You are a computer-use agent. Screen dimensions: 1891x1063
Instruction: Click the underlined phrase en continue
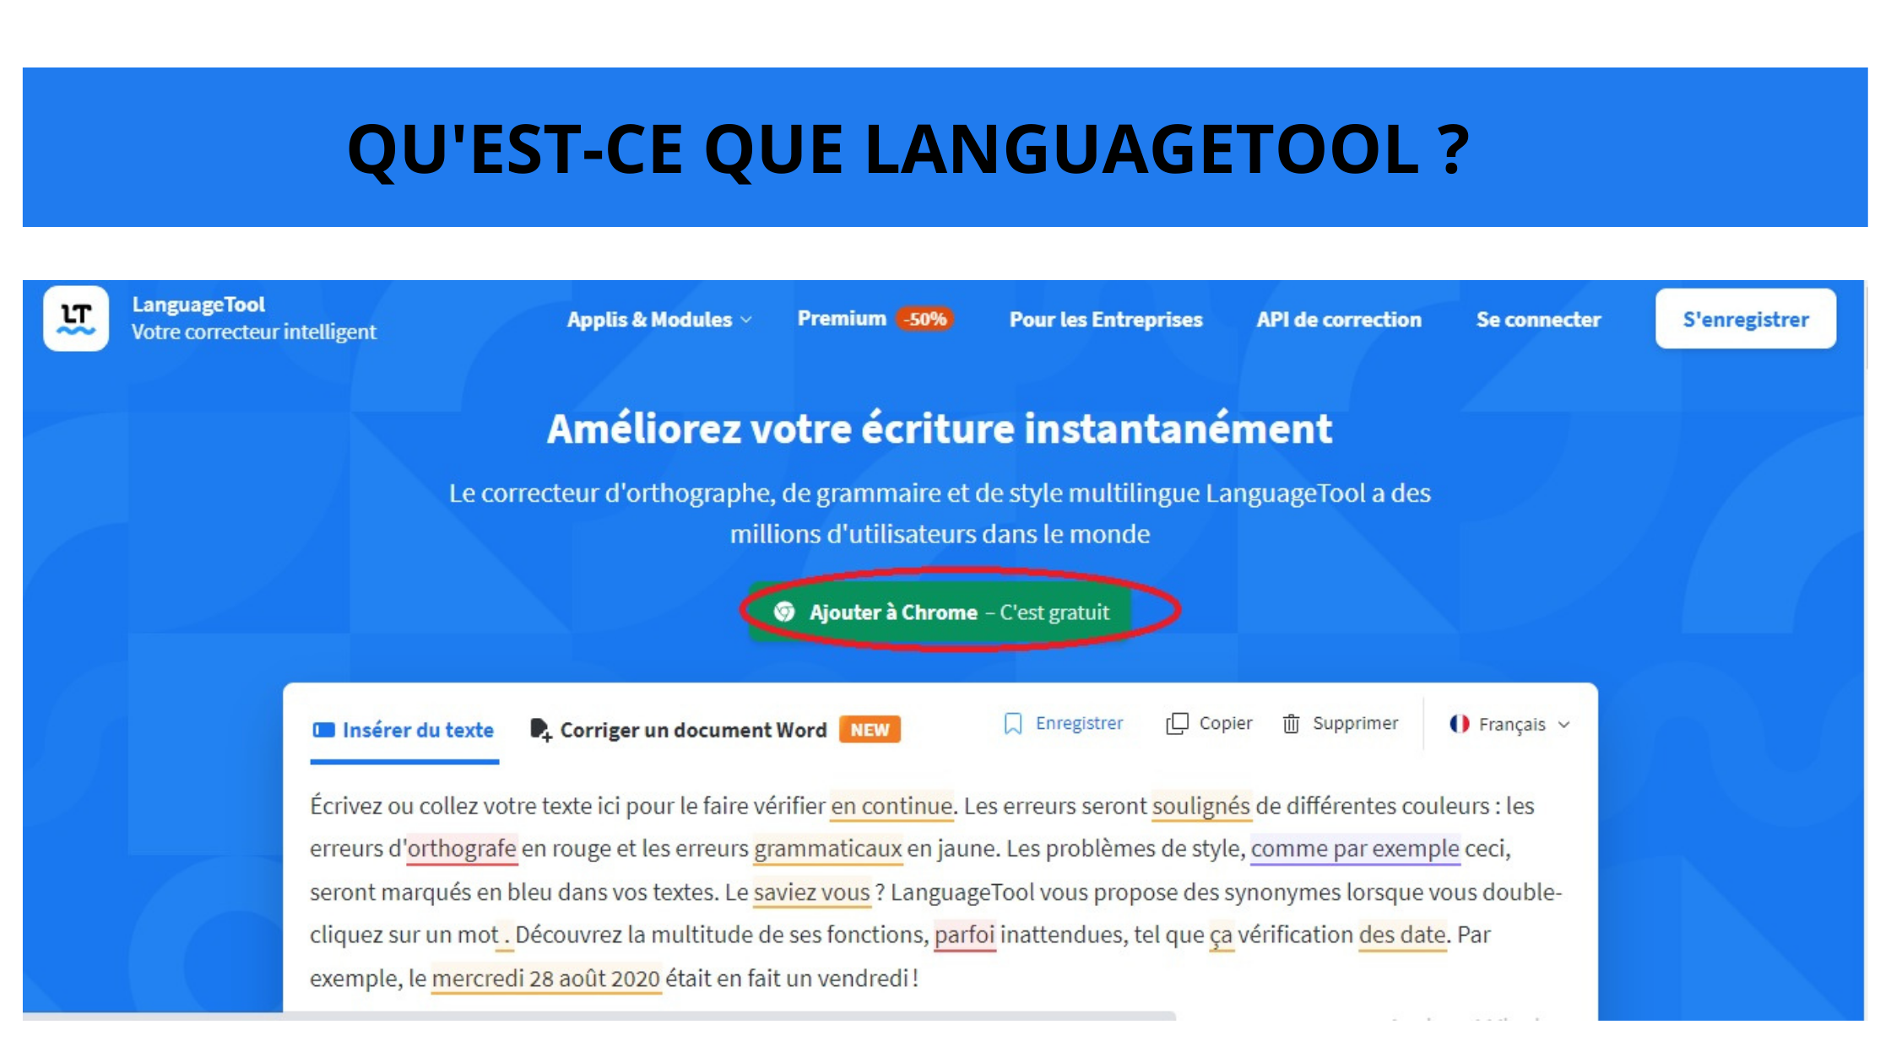(891, 806)
